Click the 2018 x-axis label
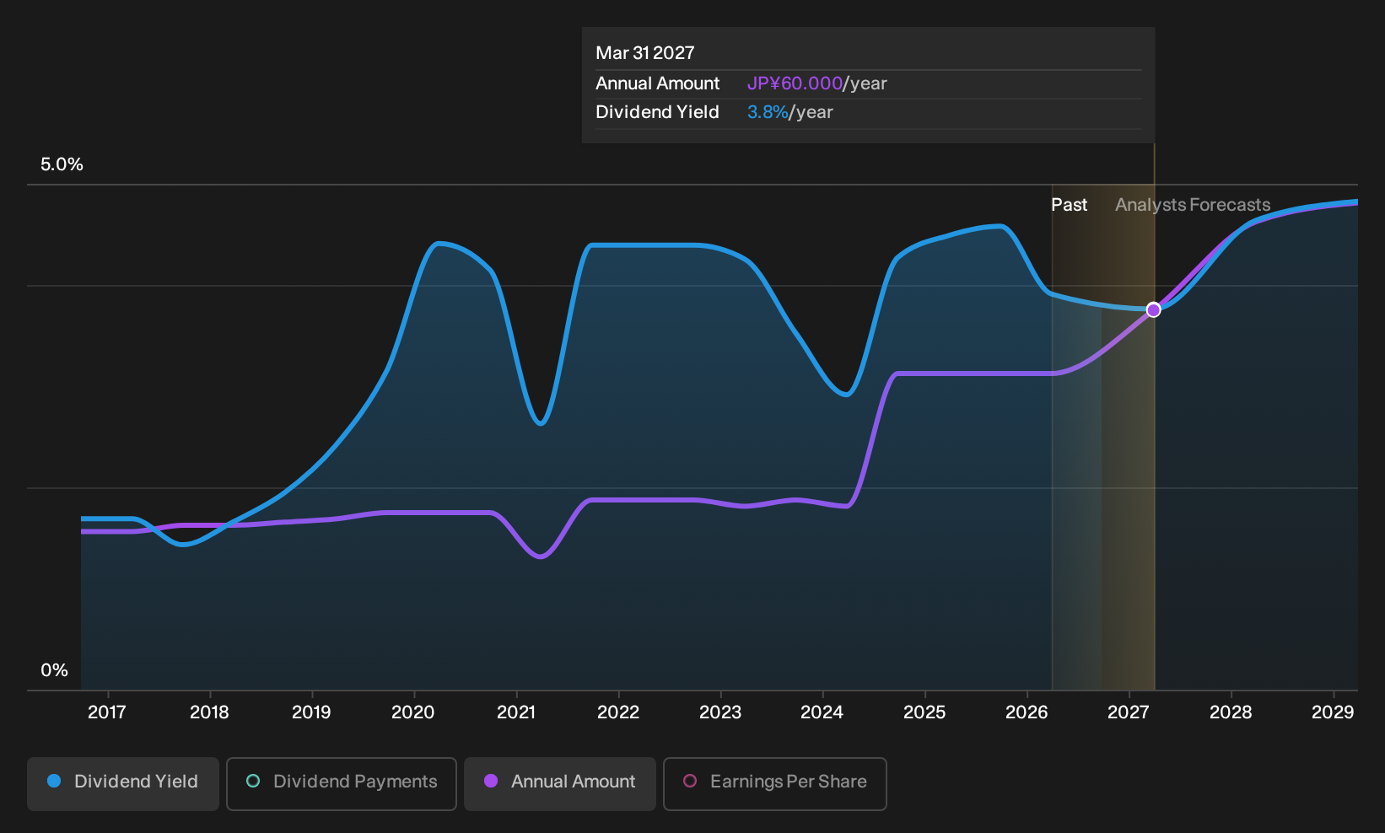1385x833 pixels. point(209,712)
